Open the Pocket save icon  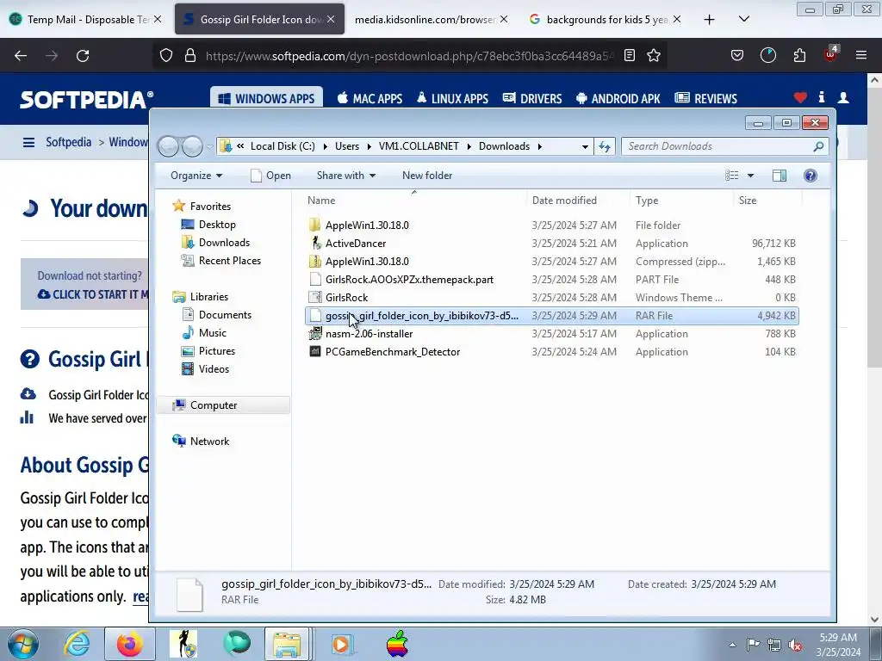coord(737,56)
